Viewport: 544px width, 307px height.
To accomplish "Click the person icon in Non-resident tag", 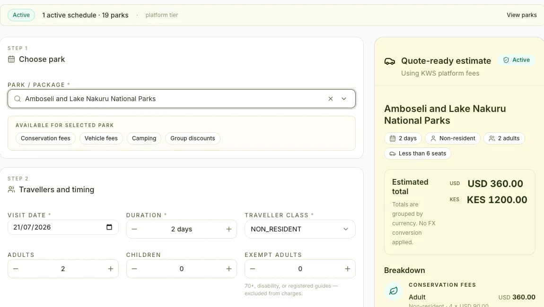I will point(433,138).
